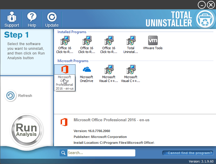Click the Run Analysis button

click(26, 130)
